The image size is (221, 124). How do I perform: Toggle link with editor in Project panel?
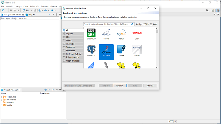(56, 90)
